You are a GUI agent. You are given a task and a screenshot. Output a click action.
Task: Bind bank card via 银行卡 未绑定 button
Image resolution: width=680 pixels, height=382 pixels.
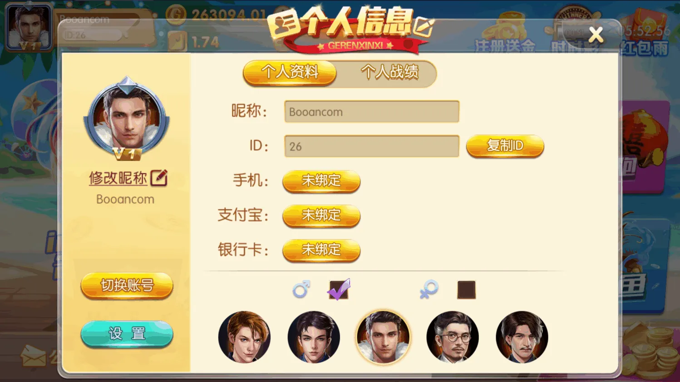click(321, 250)
